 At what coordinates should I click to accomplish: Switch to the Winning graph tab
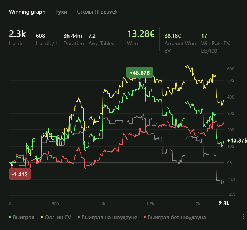pyautogui.click(x=27, y=12)
